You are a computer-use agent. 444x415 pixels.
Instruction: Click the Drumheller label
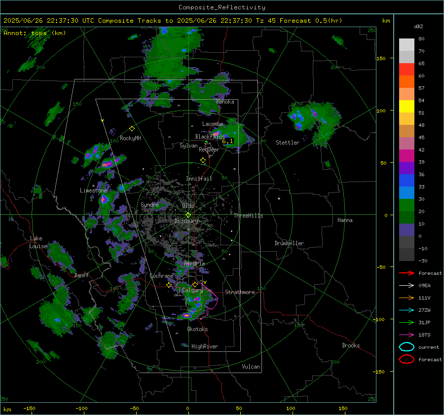coord(289,243)
